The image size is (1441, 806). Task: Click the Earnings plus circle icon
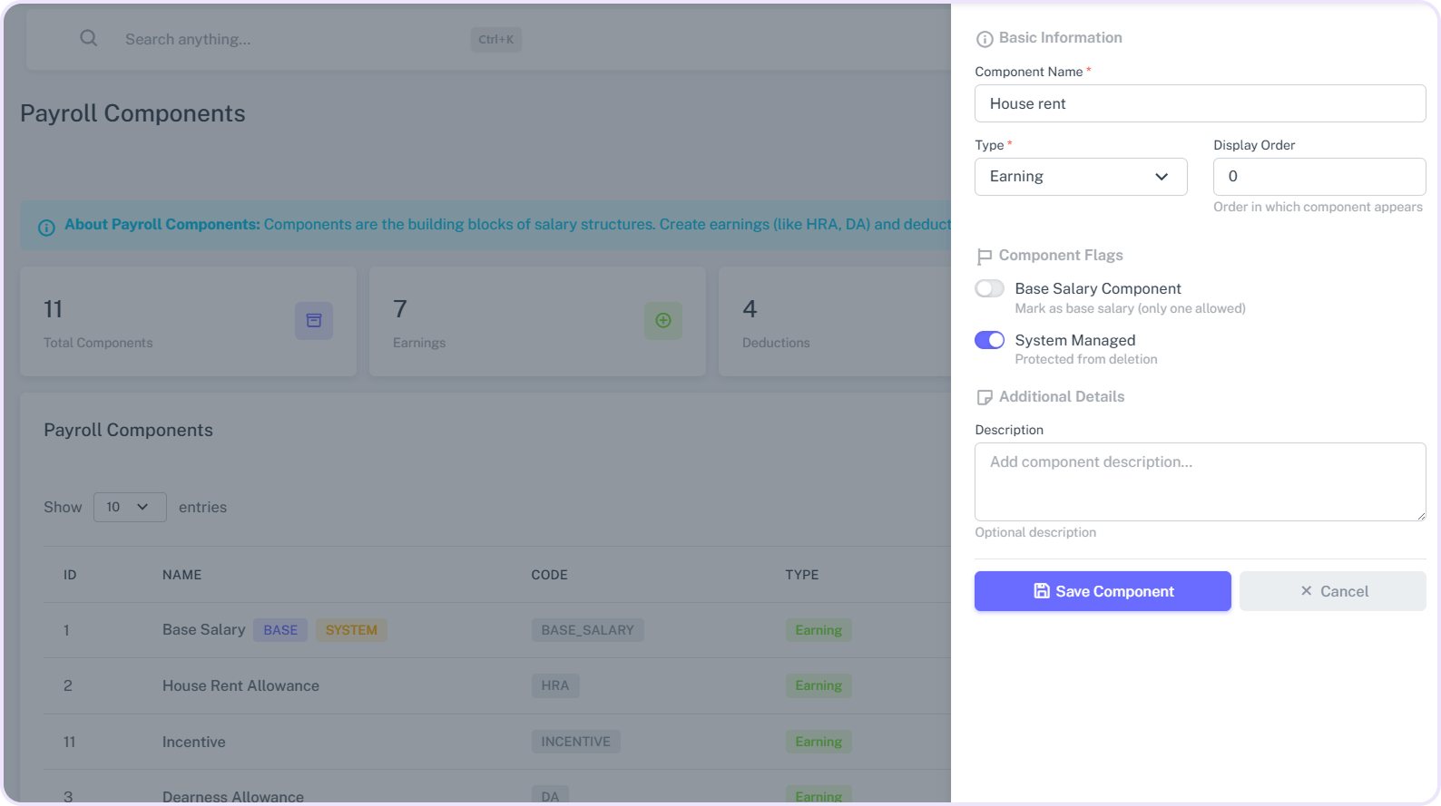663,321
